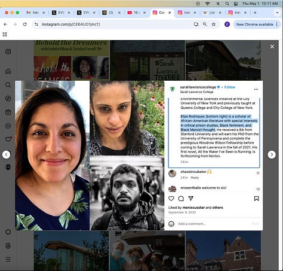
Task: Switch to Gmail Inbox tab
Action: tap(35, 13)
